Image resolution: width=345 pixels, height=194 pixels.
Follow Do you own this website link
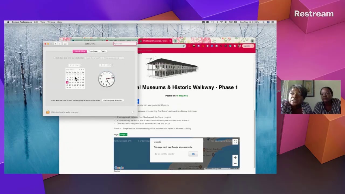(x=165, y=154)
